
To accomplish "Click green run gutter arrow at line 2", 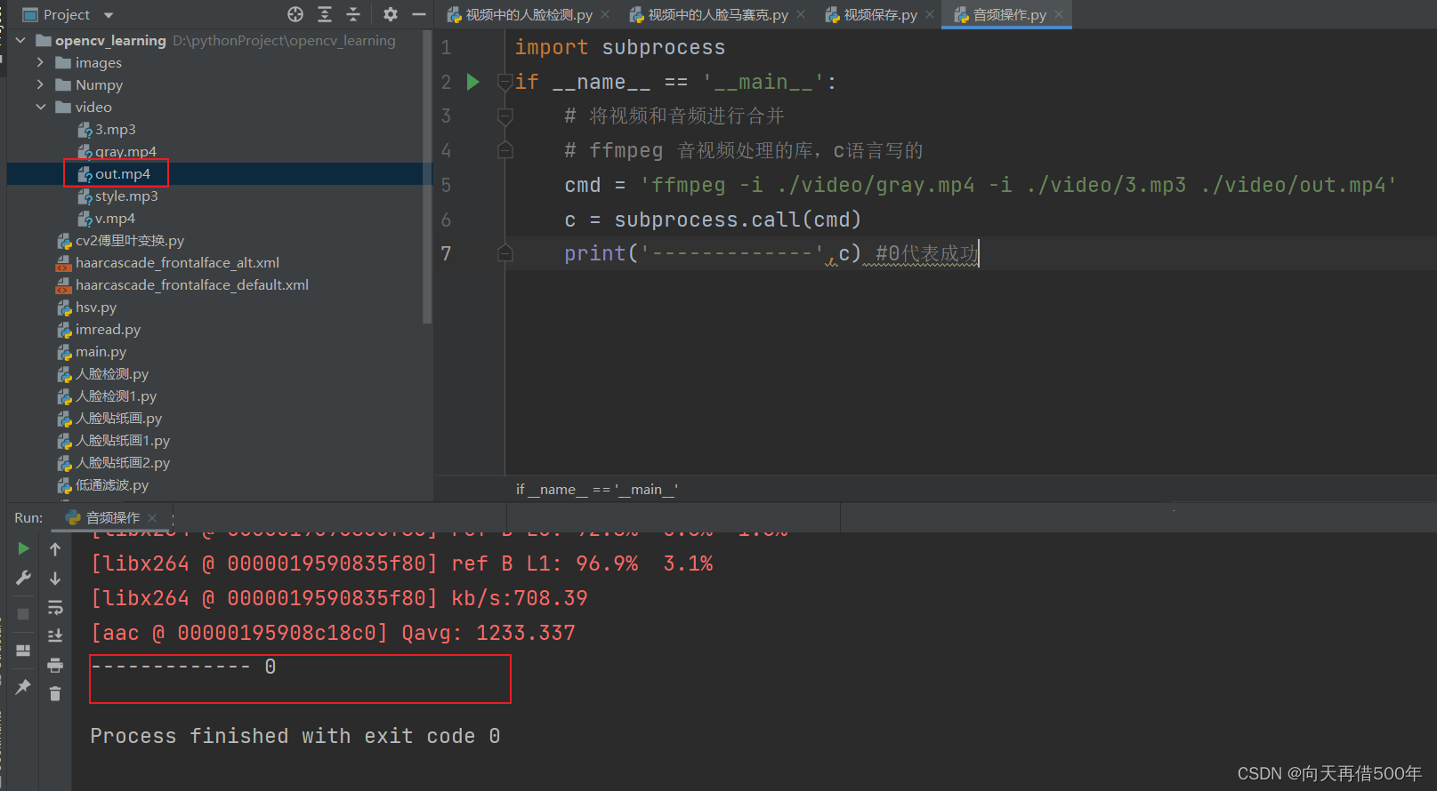I will (473, 82).
